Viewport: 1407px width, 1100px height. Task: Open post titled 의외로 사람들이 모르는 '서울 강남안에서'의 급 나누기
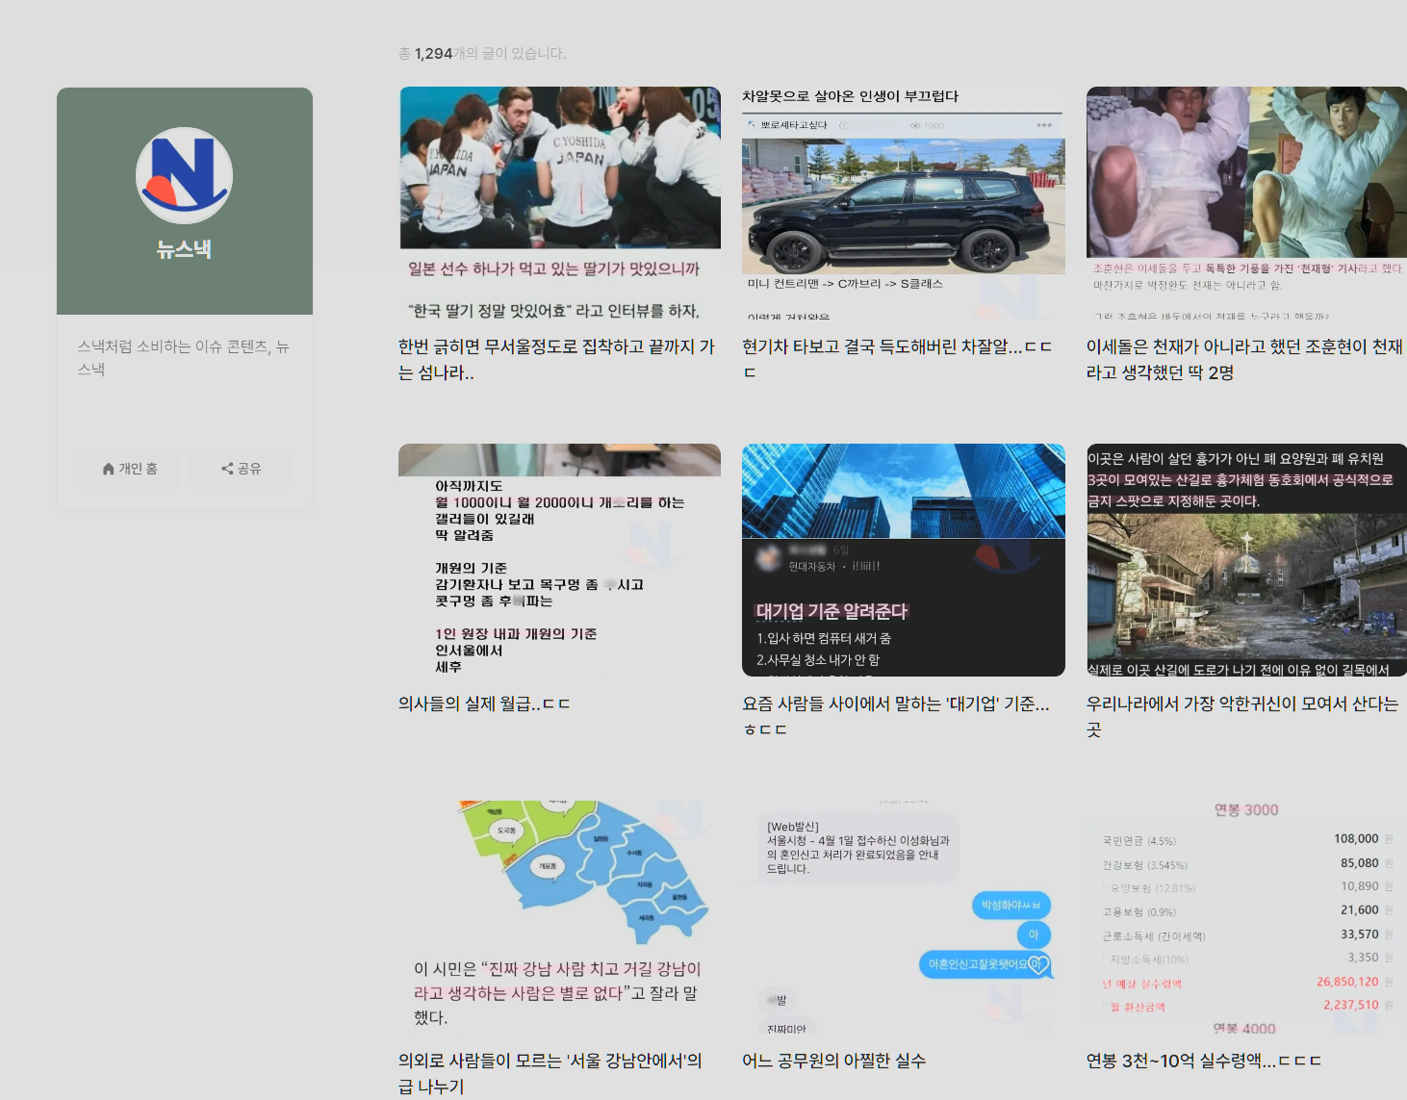click(x=550, y=1073)
